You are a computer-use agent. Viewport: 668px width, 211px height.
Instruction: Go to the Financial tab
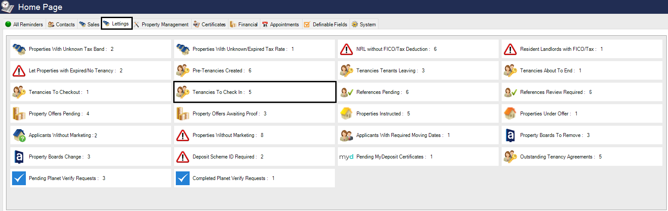244,25
